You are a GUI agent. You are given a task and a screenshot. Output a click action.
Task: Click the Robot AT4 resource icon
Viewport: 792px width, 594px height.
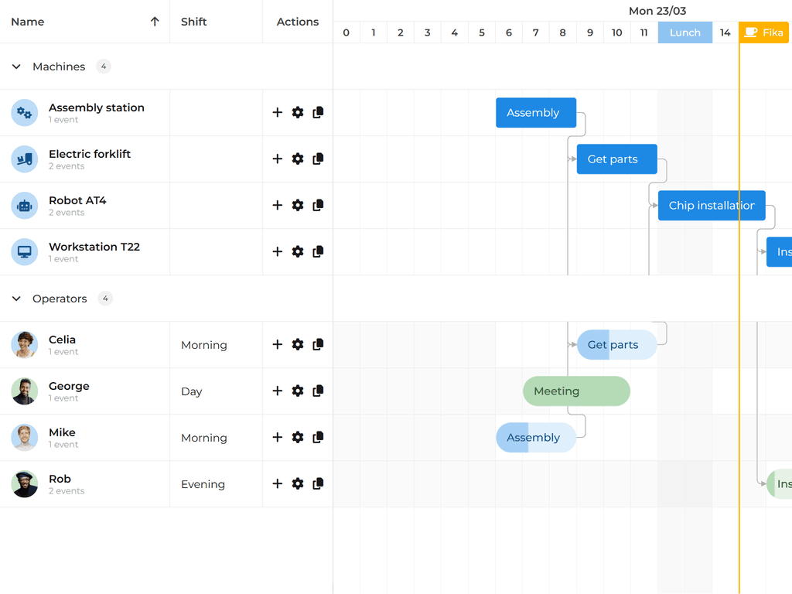[24, 205]
